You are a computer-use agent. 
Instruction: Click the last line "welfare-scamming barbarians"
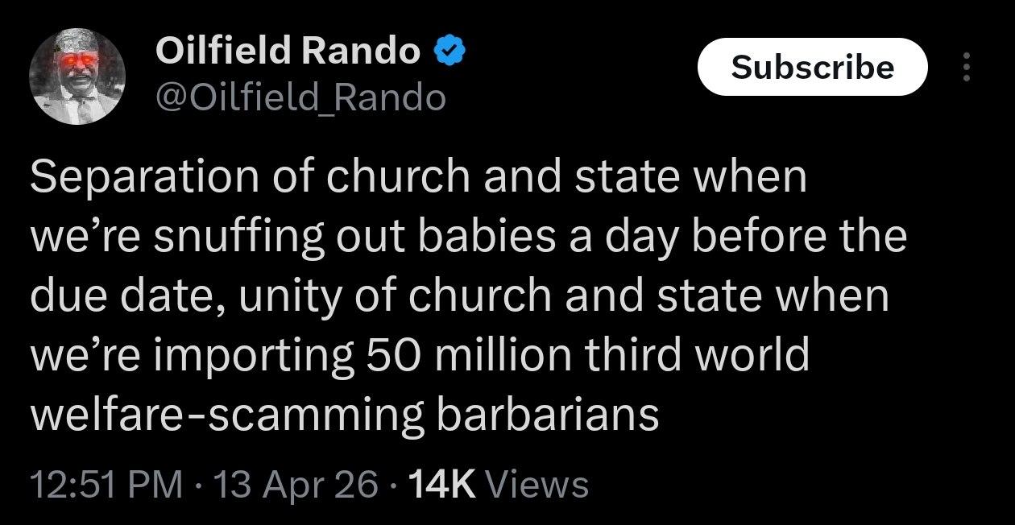click(x=344, y=414)
